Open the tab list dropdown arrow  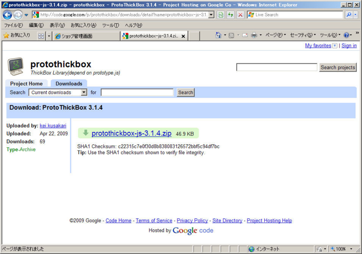[49, 36]
